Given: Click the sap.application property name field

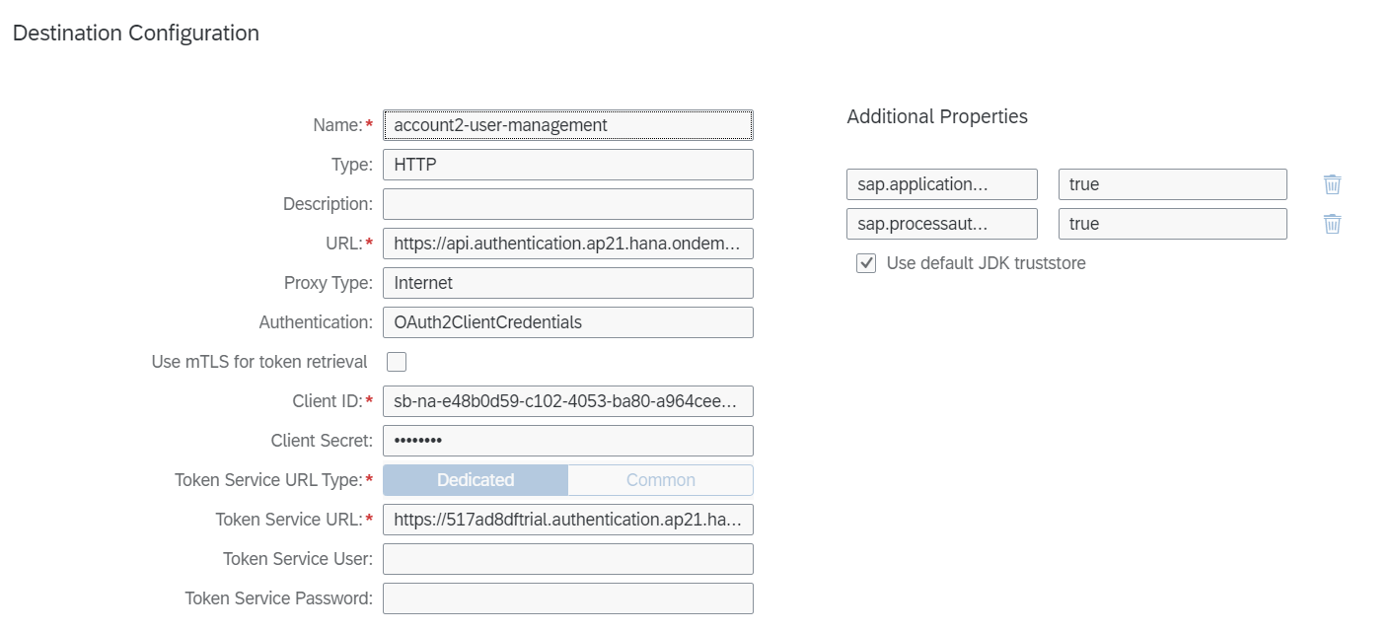Looking at the screenshot, I should coord(941,184).
